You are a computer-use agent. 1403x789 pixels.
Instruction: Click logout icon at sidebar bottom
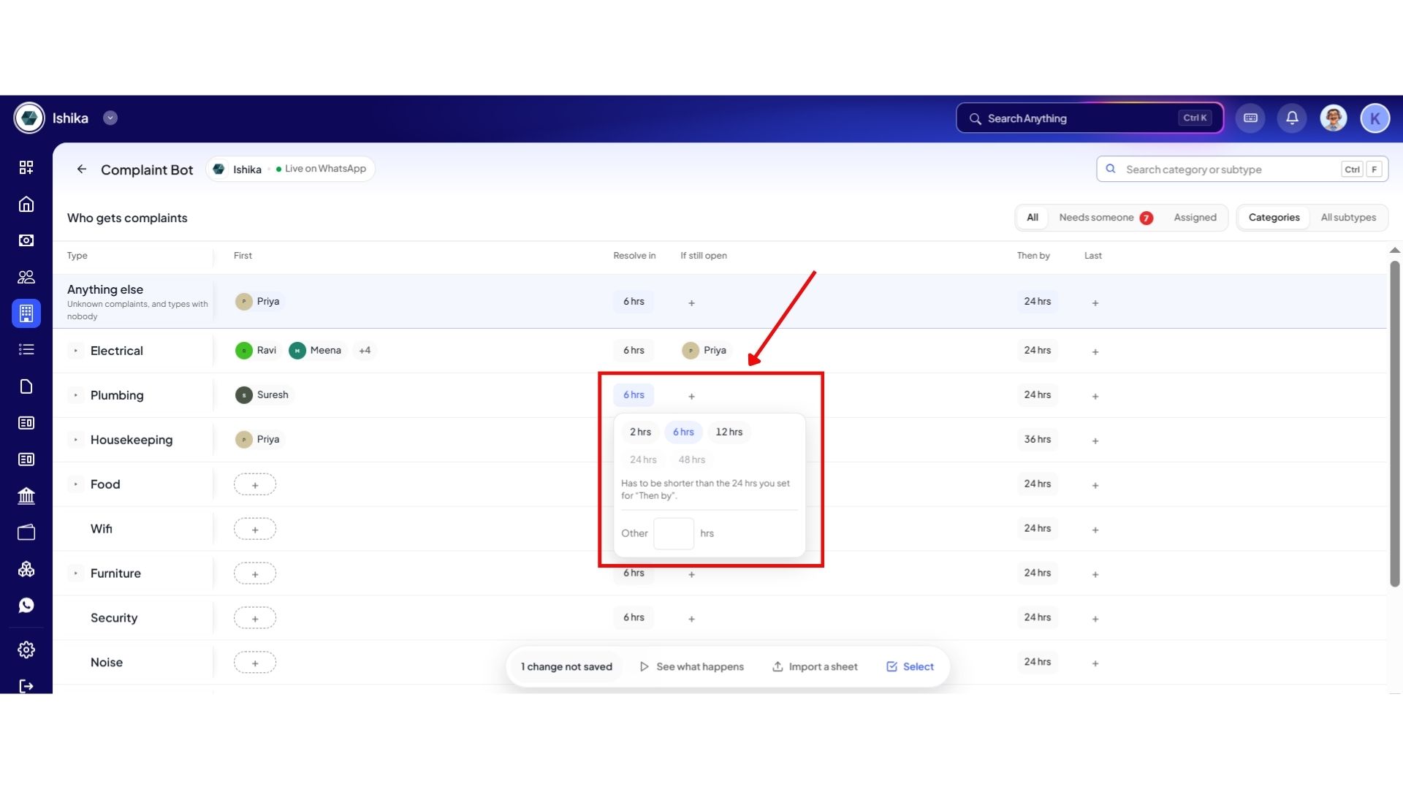click(x=26, y=686)
